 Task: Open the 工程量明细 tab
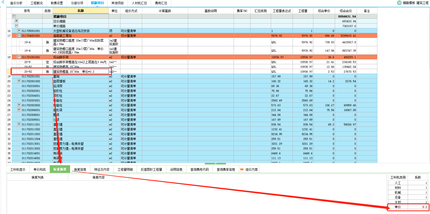tap(125, 169)
